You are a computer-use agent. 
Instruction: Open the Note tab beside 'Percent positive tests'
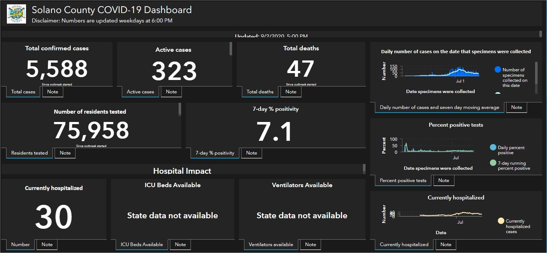(x=444, y=181)
